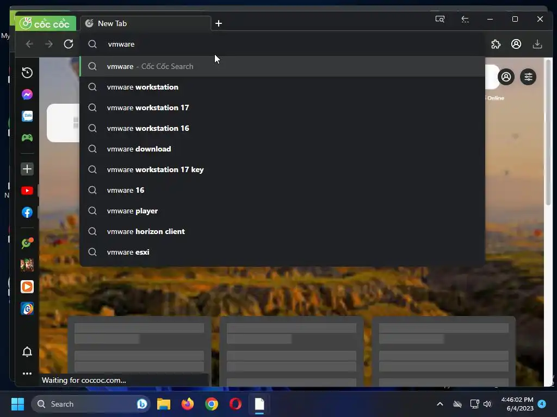This screenshot has height=417, width=557.
Task: Select 'vmware - Cốc Cốc Search' suggestion
Action: (282, 66)
